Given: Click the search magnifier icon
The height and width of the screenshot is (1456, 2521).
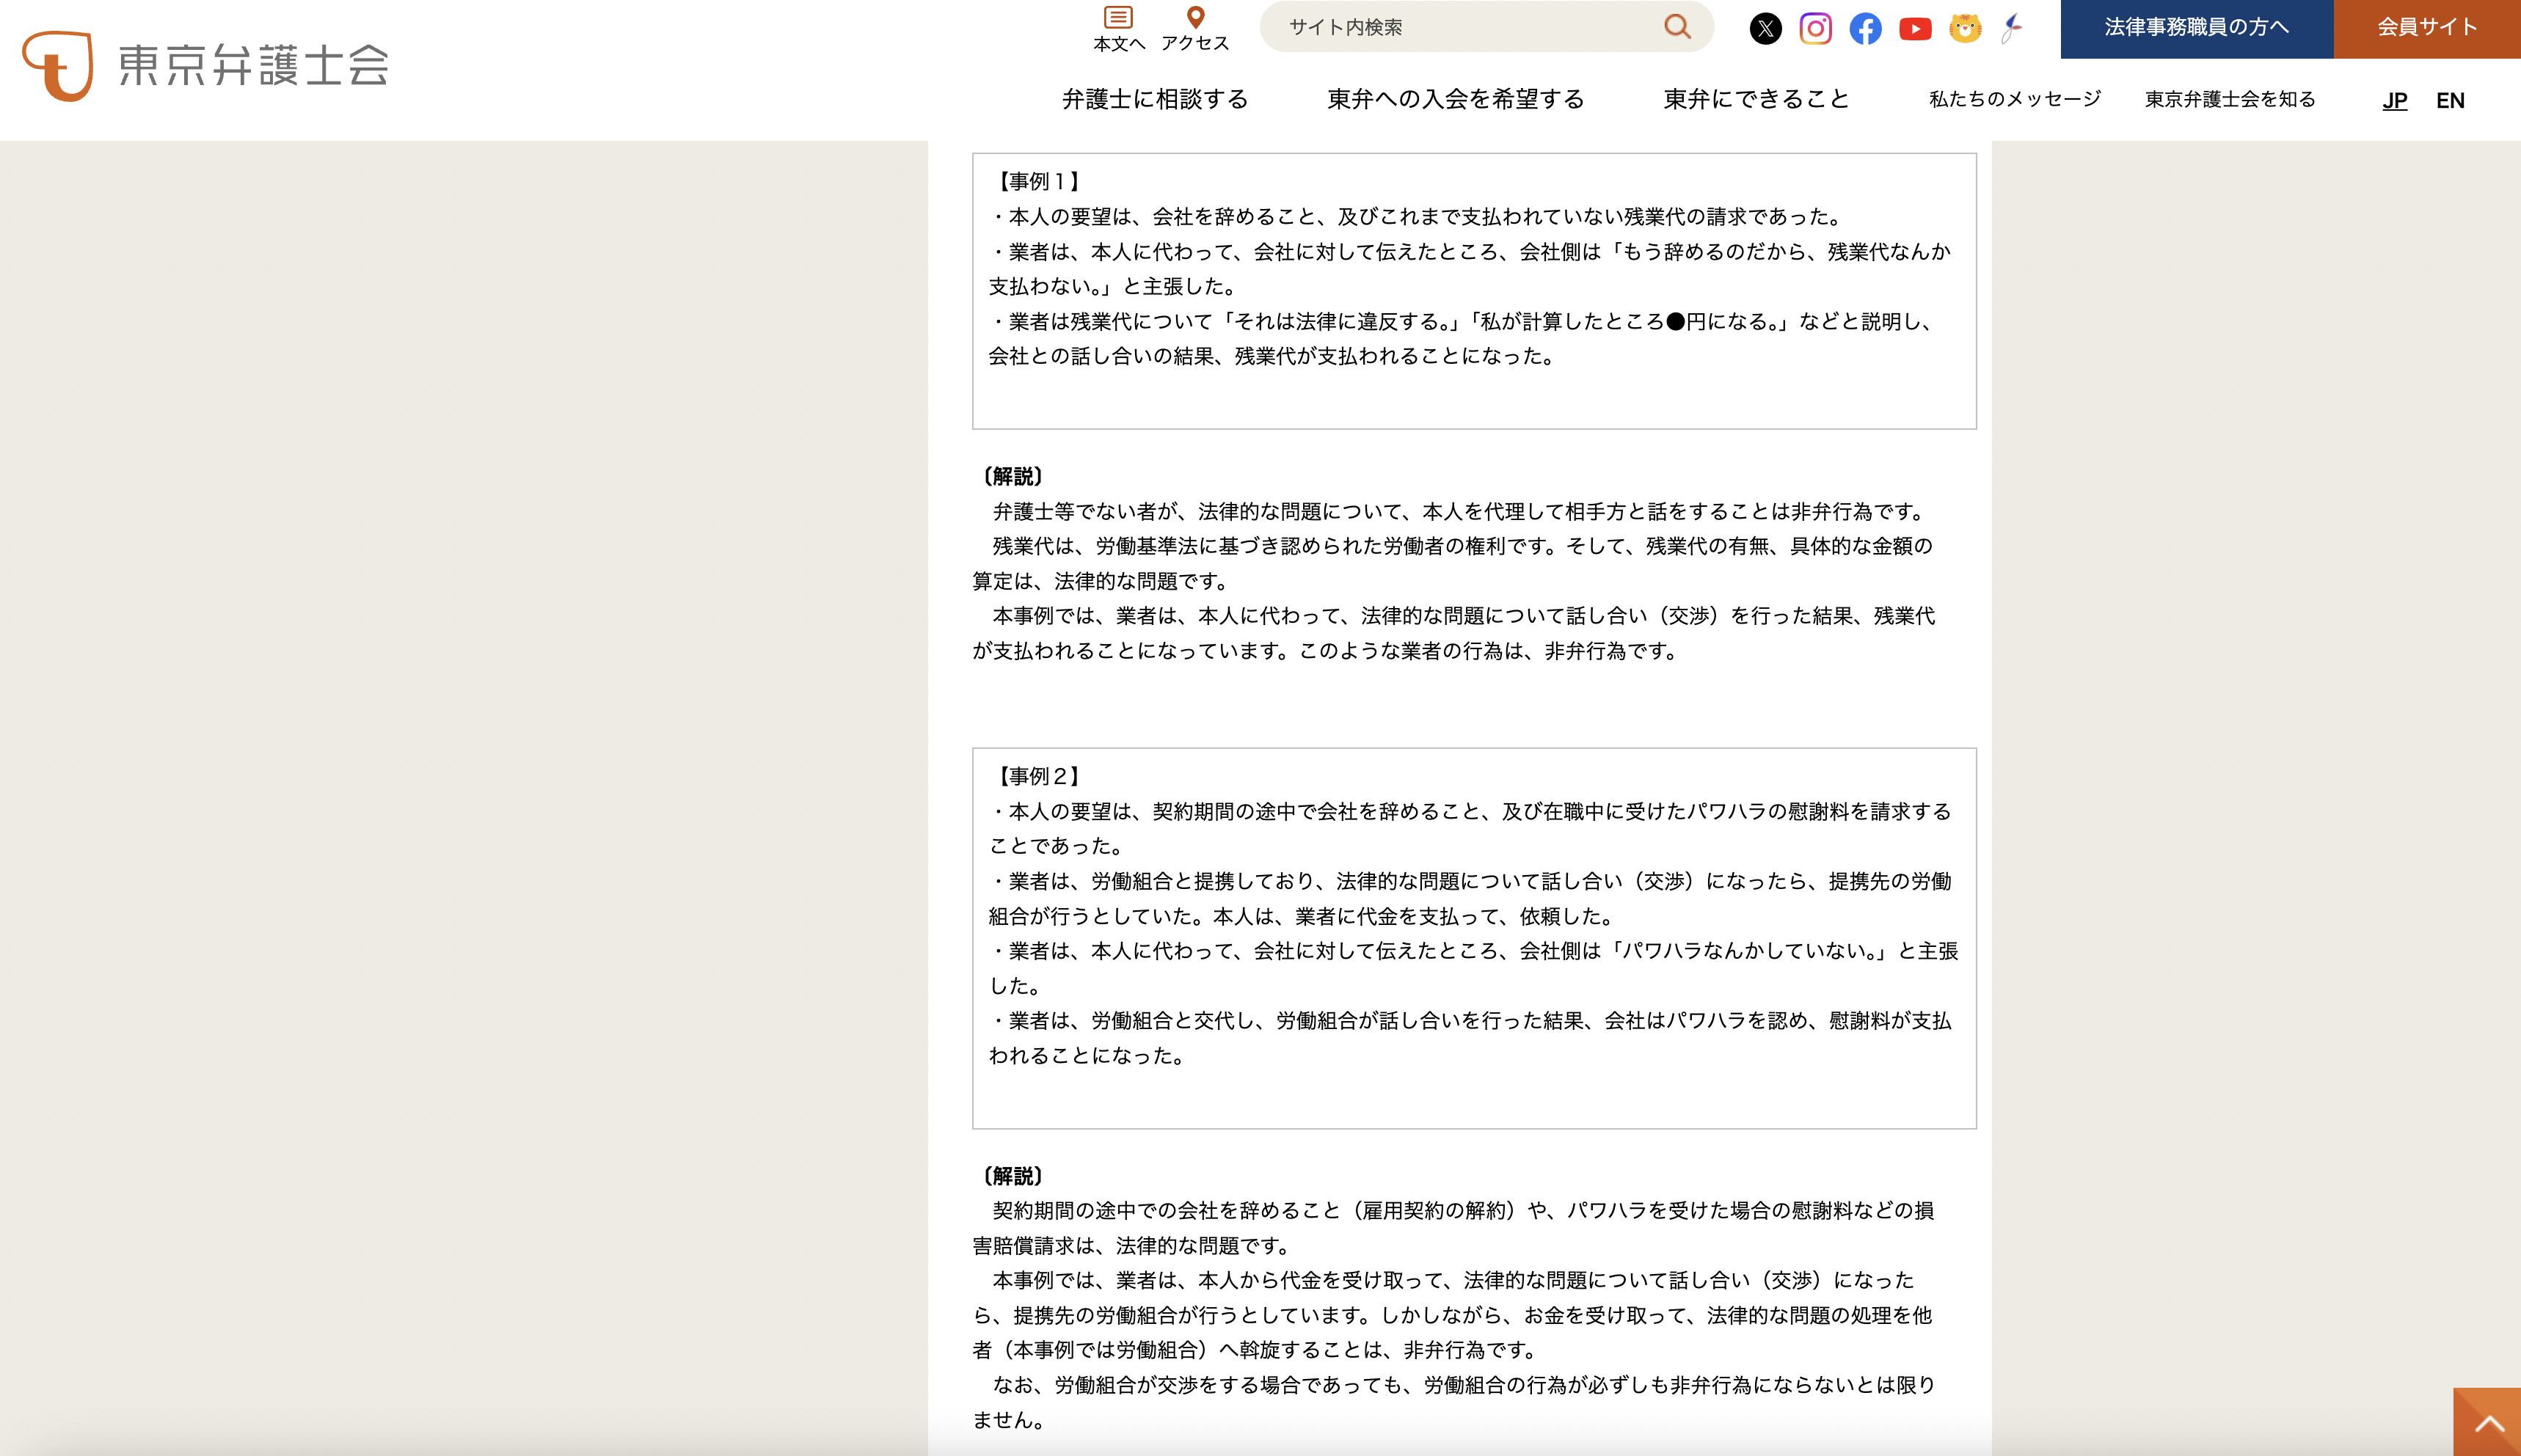Looking at the screenshot, I should [1677, 27].
